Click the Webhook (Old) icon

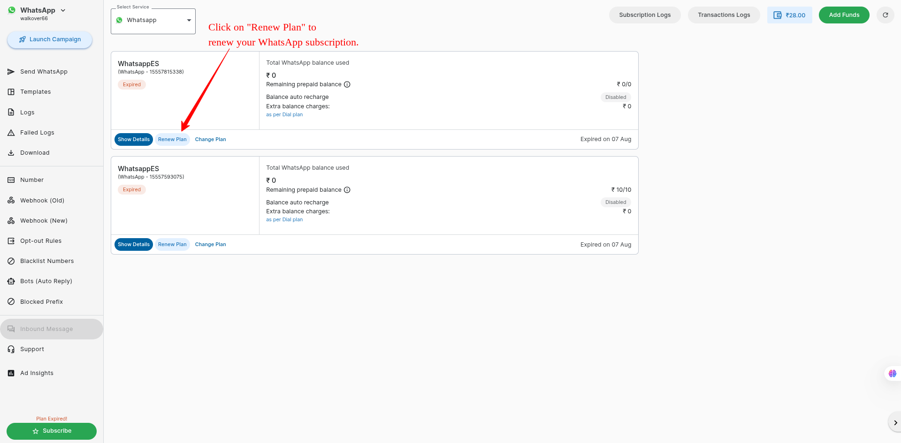point(11,200)
